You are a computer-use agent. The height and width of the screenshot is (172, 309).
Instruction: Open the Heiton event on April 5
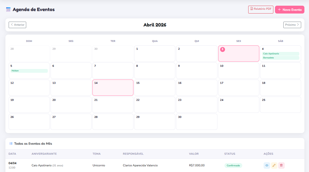(x=29, y=71)
